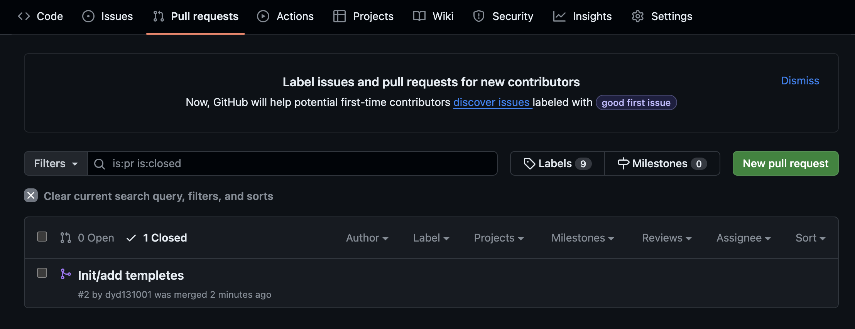Image resolution: width=855 pixels, height=329 pixels.
Task: Switch to the Pull requests tab
Action: (x=196, y=16)
